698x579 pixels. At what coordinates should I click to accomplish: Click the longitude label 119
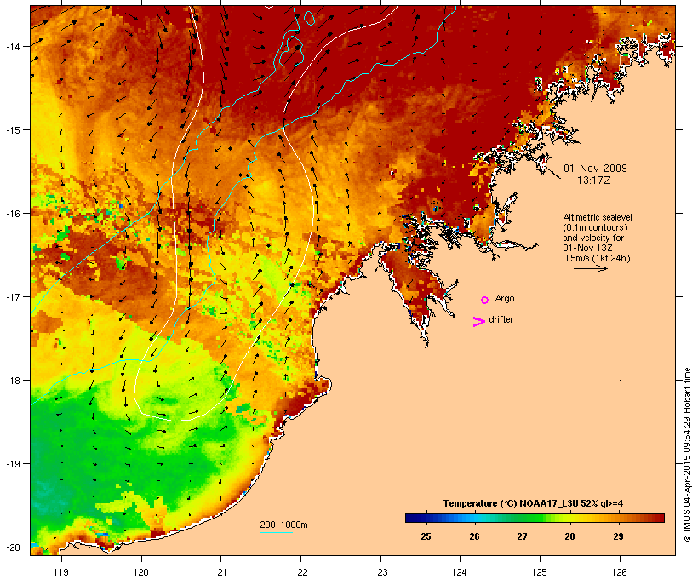tap(61, 572)
